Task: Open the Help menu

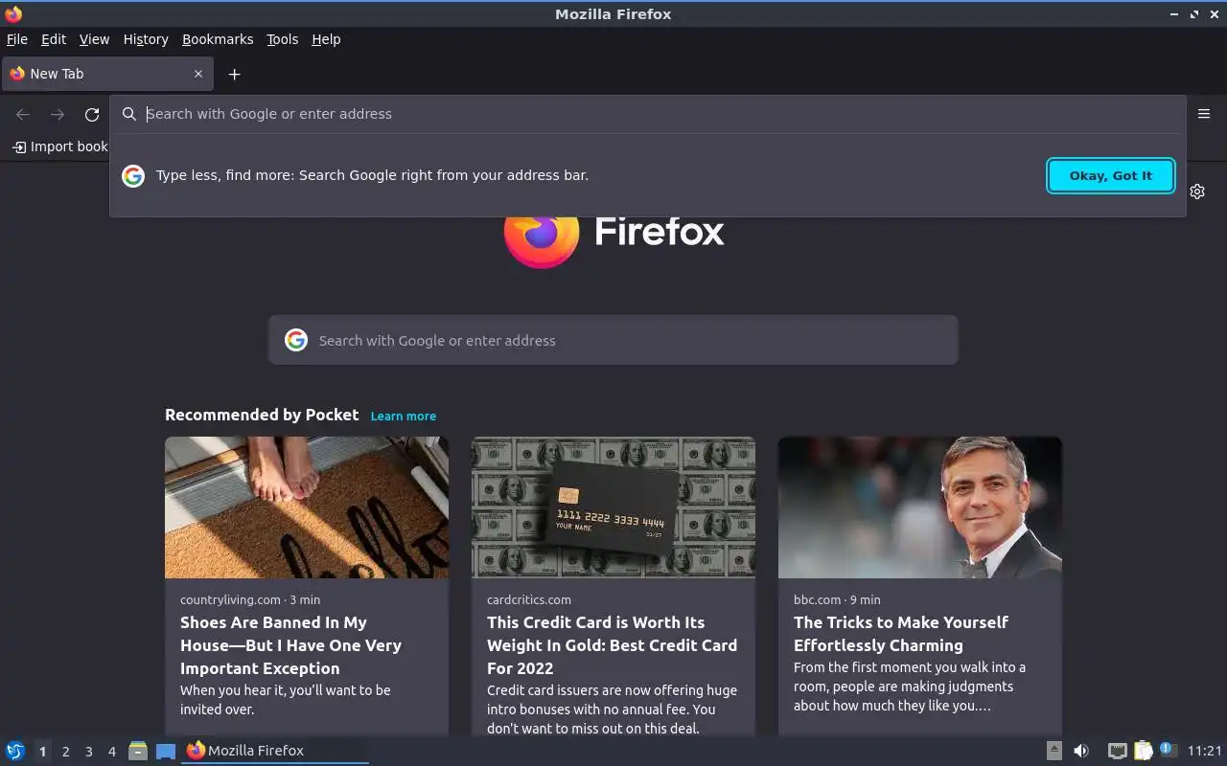Action: 326,39
